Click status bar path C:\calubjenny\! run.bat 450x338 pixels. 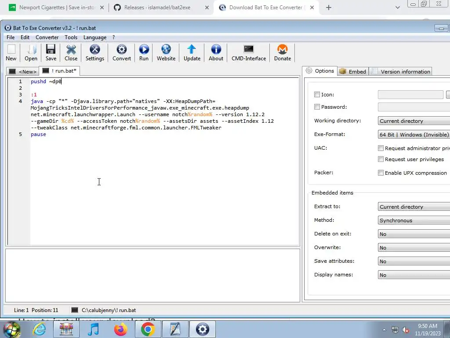[x=109, y=310]
